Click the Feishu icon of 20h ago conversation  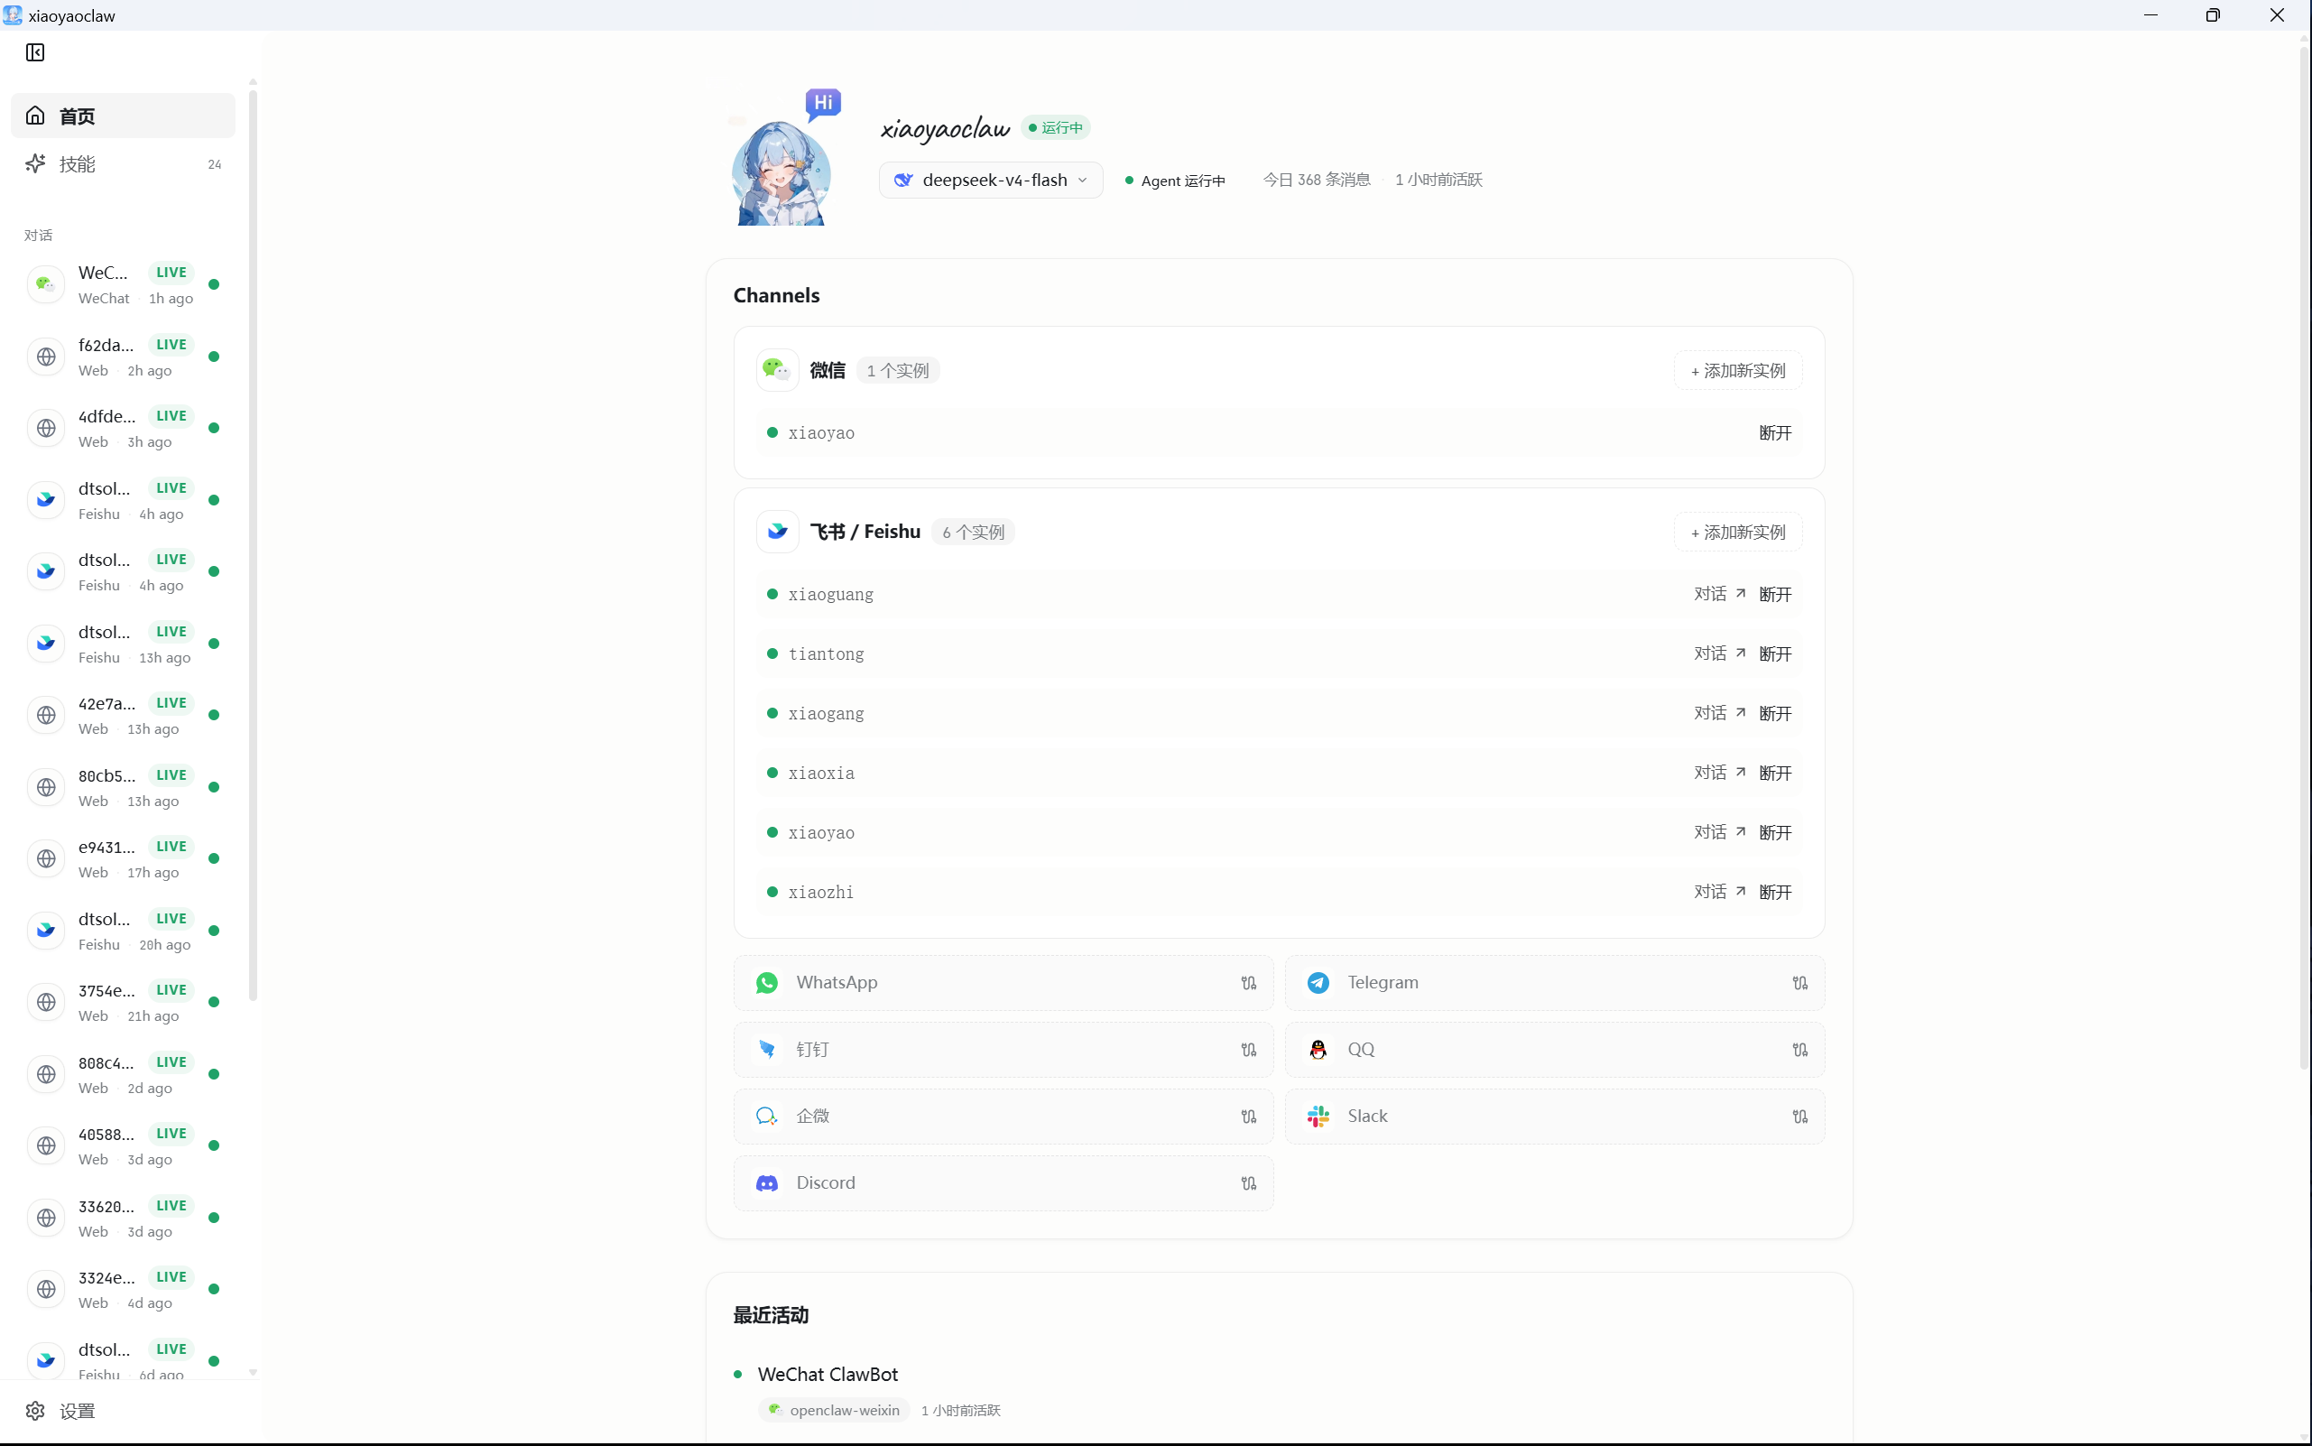46,931
